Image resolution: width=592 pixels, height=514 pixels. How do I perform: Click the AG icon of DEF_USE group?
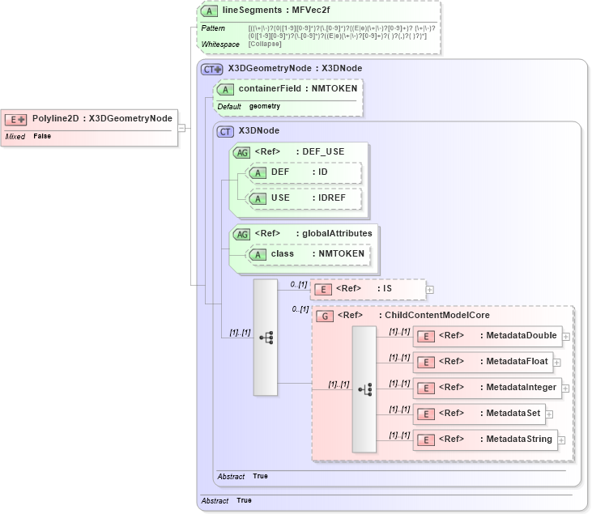click(241, 153)
